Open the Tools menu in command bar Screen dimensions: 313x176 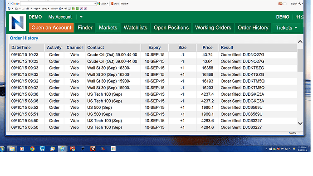[x=54, y=9]
